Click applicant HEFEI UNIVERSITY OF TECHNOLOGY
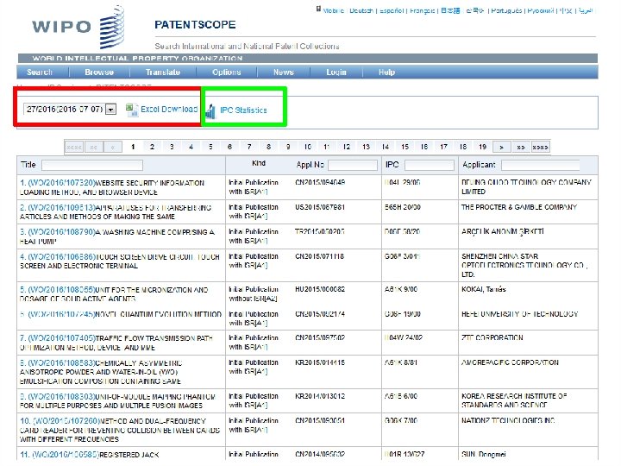 [519, 314]
